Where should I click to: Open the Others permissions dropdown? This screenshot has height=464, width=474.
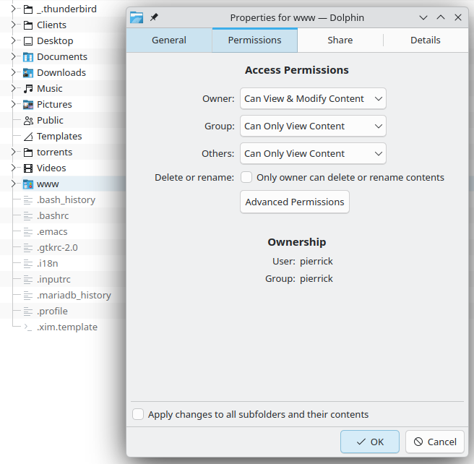pyautogui.click(x=313, y=153)
